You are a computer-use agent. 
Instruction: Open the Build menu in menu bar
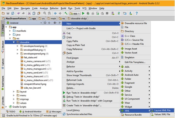coord(63,8)
